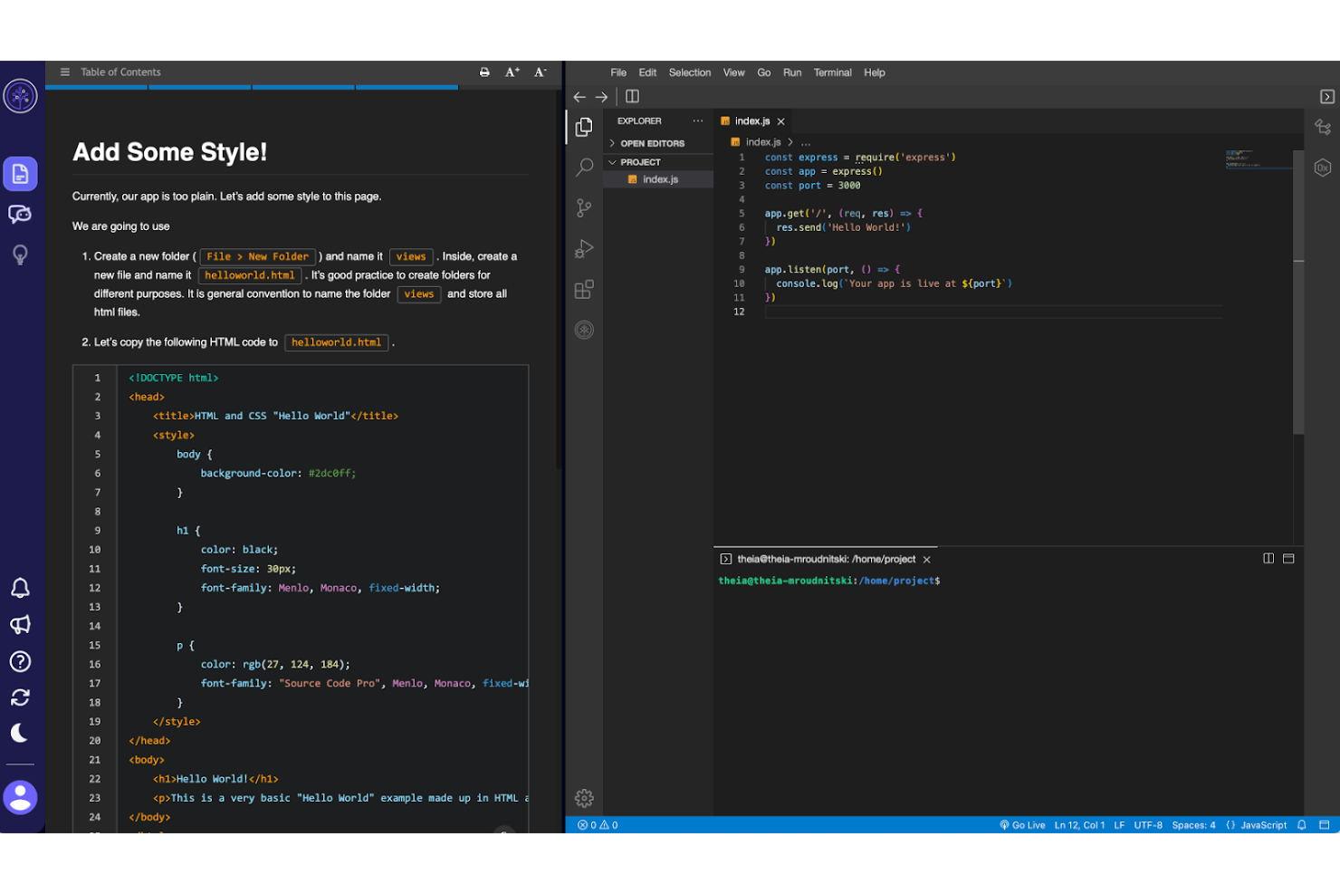1340x894 pixels.
Task: Open the Table of Contents menu
Action: tap(63, 72)
